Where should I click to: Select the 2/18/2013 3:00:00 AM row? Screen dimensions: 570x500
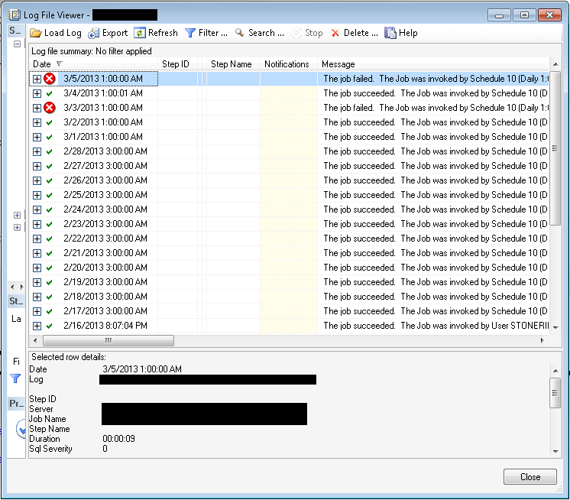point(289,297)
